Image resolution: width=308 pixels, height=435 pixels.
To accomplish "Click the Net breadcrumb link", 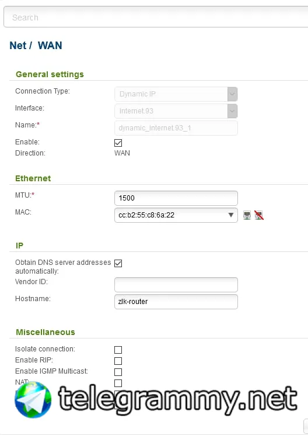I will [18, 45].
